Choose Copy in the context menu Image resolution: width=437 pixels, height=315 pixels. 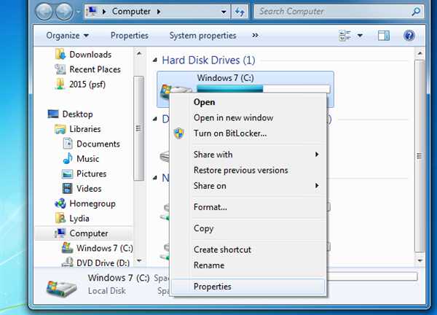(249, 228)
